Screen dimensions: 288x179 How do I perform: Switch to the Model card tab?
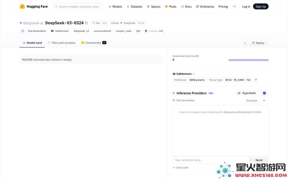(x=32, y=43)
